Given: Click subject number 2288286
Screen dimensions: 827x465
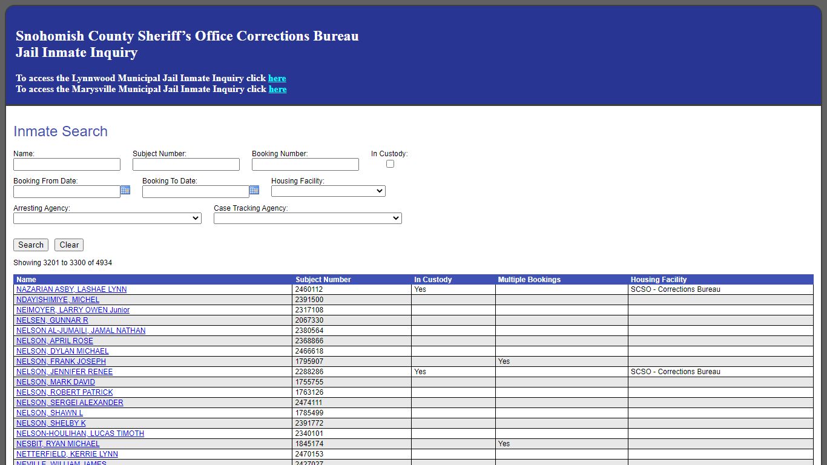Looking at the screenshot, I should point(309,372).
